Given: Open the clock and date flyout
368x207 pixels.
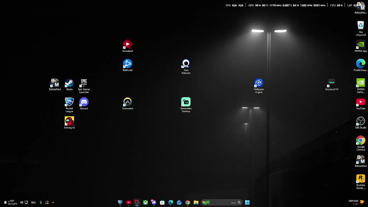Looking at the screenshot, I should [13, 202].
